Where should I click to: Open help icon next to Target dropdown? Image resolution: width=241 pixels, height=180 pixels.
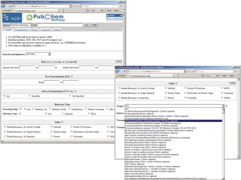tap(226, 106)
